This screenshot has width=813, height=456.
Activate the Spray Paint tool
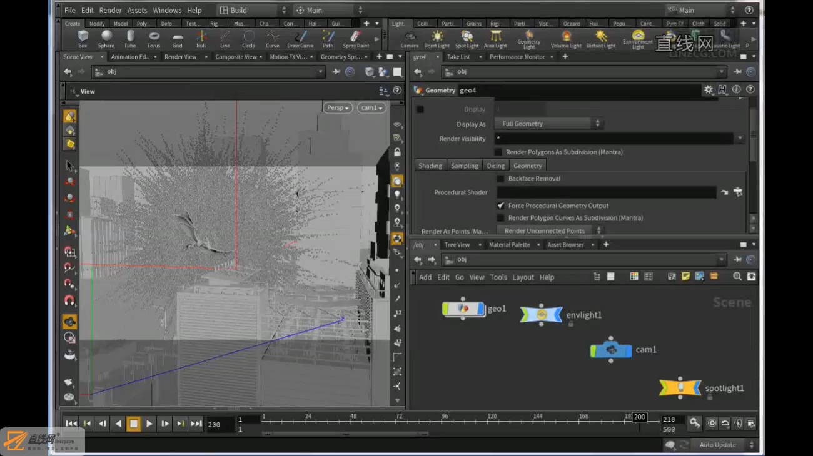tap(356, 39)
